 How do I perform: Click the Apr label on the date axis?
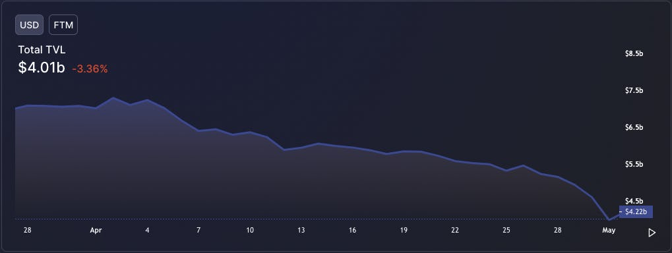(96, 231)
